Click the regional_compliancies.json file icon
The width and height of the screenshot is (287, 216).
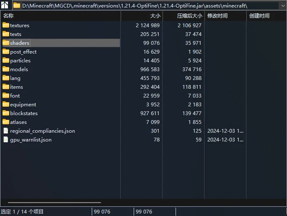6,131
